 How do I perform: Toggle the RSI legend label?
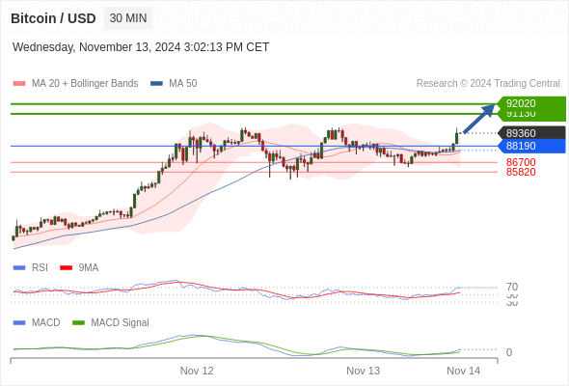click(40, 267)
